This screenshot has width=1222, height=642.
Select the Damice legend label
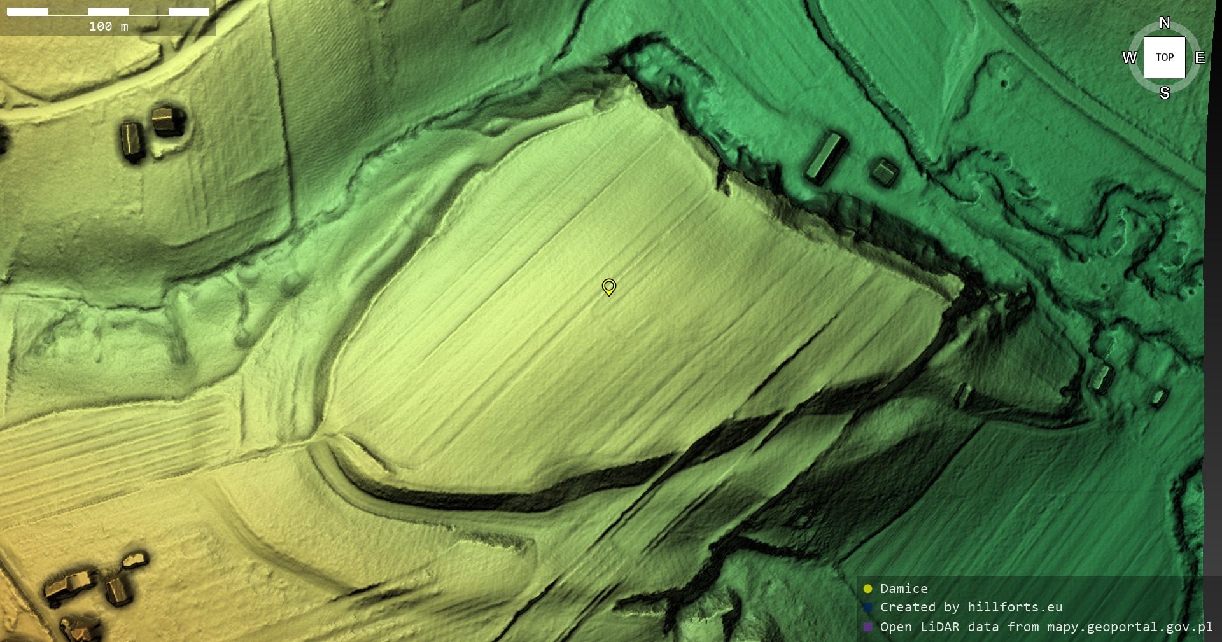[x=904, y=589]
